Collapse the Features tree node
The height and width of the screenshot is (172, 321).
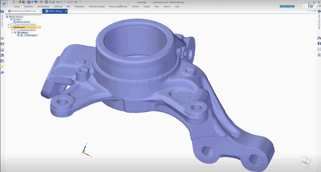pos(12,33)
